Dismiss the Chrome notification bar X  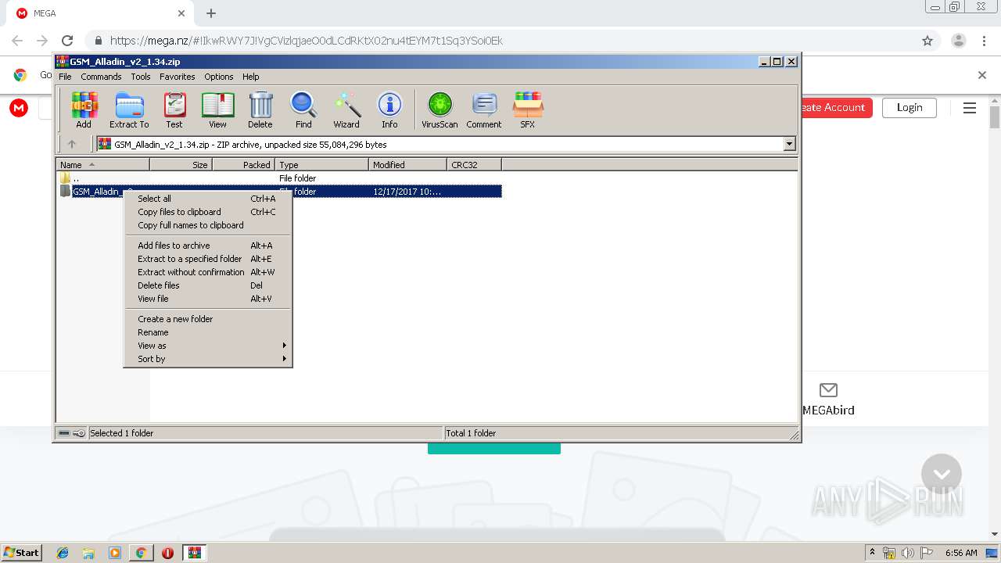tap(982, 75)
